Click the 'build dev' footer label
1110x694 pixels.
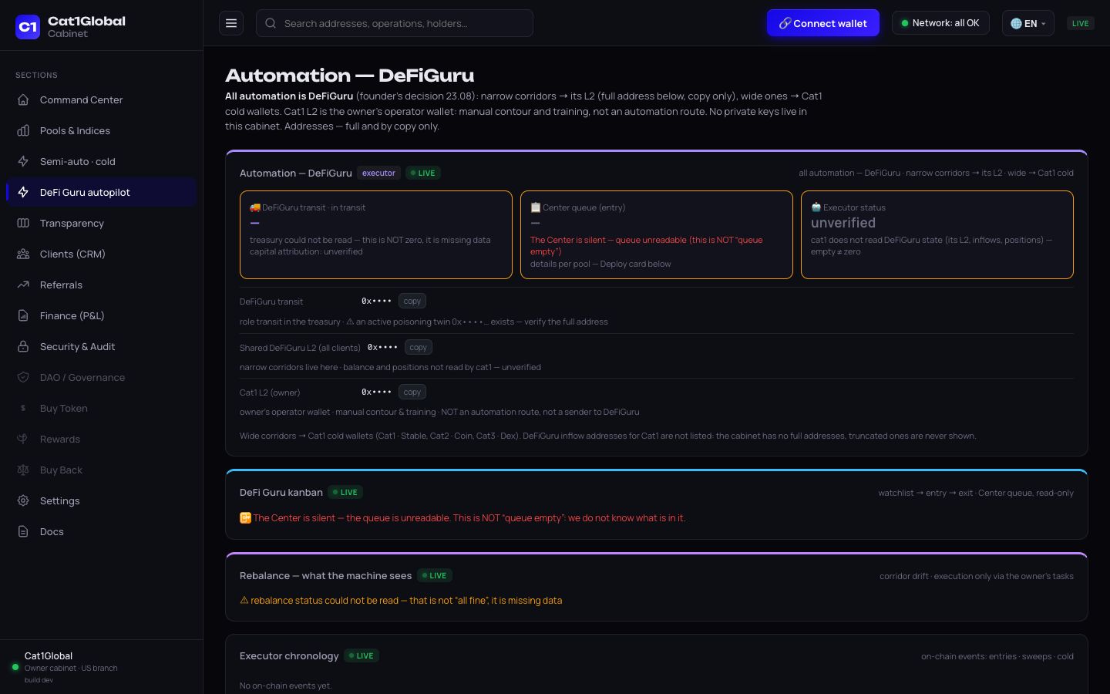(39, 680)
